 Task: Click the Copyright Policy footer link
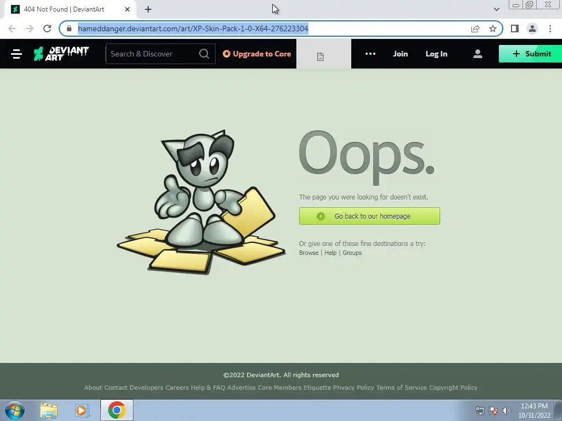point(453,388)
